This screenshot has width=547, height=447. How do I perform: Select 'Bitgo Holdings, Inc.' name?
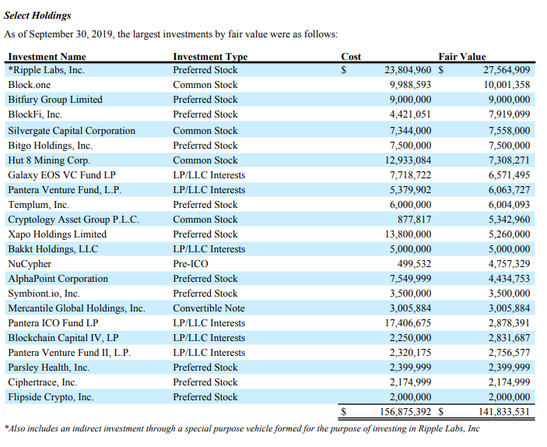tap(51, 146)
